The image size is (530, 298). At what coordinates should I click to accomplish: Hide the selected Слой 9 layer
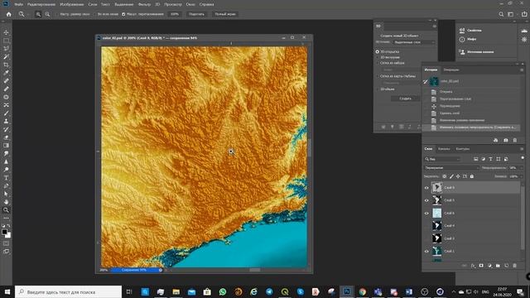[x=426, y=188]
